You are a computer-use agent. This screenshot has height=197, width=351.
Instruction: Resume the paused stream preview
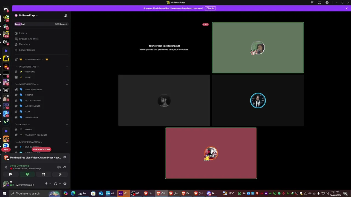pos(164,48)
